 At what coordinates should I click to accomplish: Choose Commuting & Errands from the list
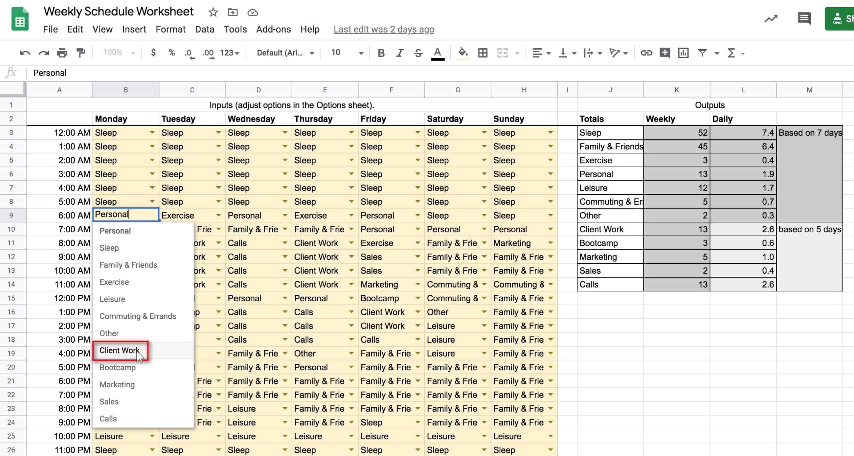coord(143,316)
